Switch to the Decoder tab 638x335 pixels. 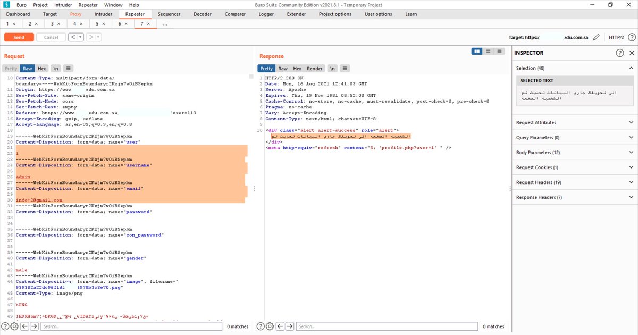click(203, 14)
